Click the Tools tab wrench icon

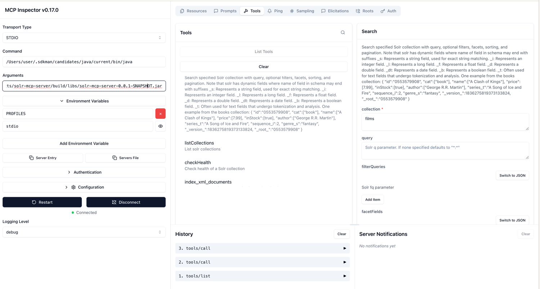246,11
